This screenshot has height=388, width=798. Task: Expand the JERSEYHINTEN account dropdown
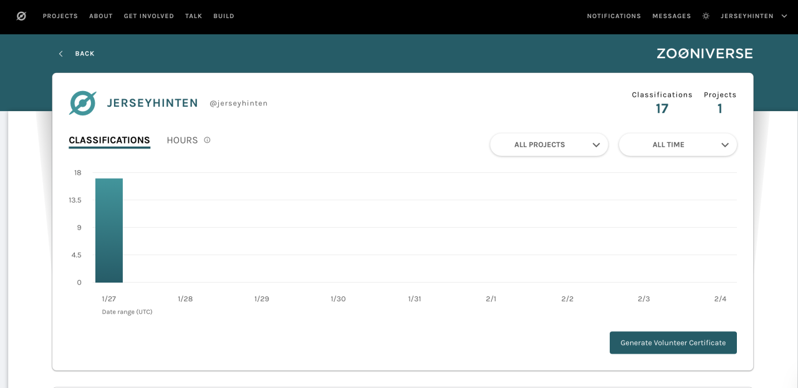click(x=754, y=16)
